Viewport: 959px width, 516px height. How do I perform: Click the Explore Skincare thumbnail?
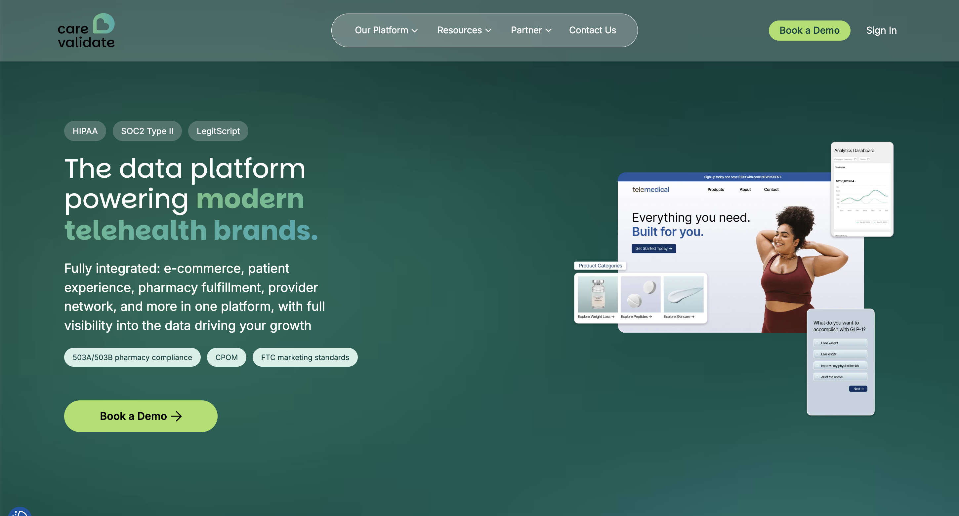tap(684, 294)
